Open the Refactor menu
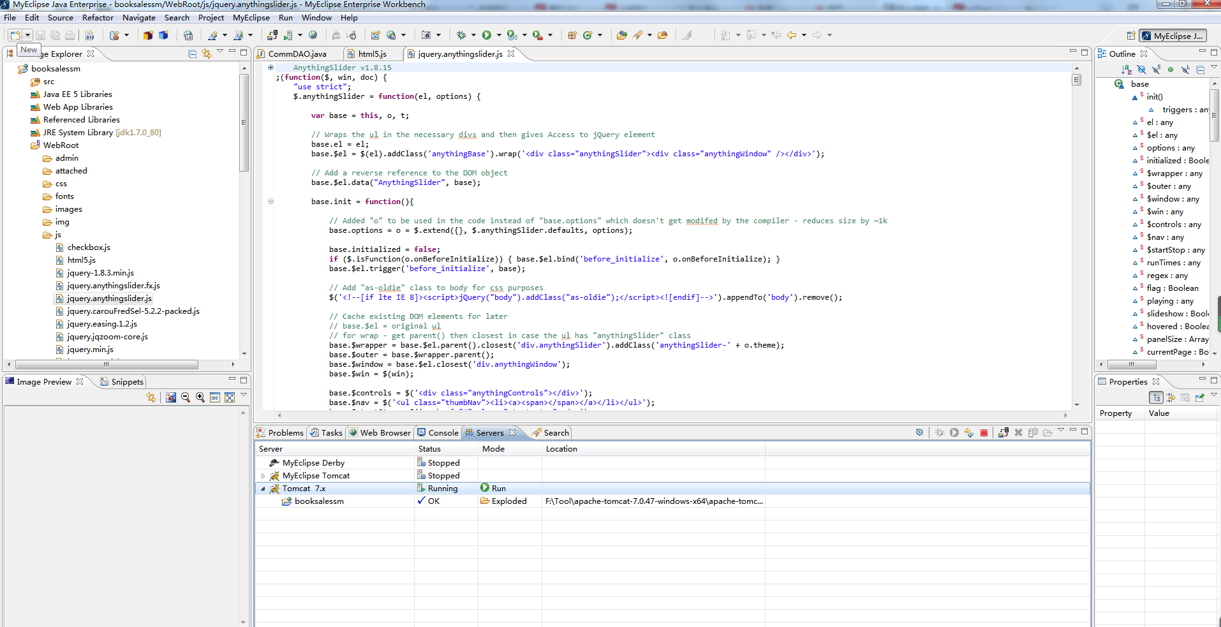Viewport: 1221px width, 627px height. (98, 18)
